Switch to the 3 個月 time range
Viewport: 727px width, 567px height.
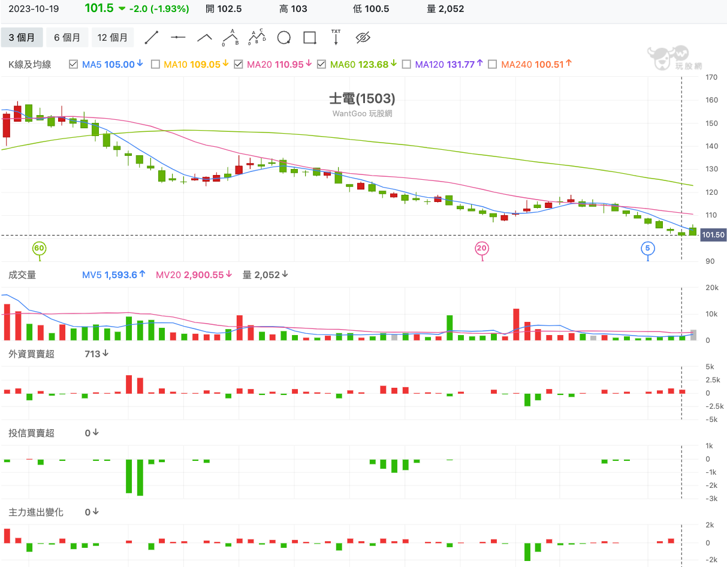click(x=22, y=38)
